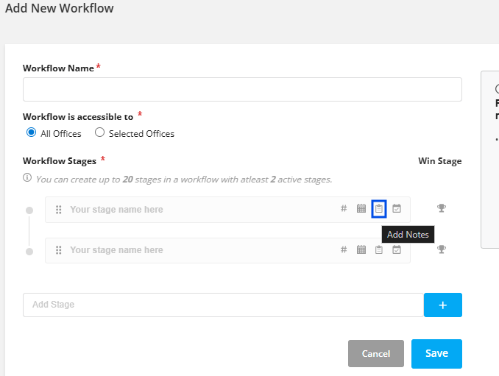Click the checklist icon in first stage row

pos(397,209)
